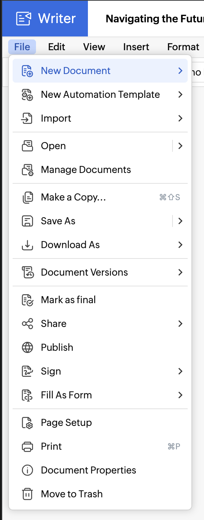Expand the Document Versions submenu arrow

(x=180, y=272)
